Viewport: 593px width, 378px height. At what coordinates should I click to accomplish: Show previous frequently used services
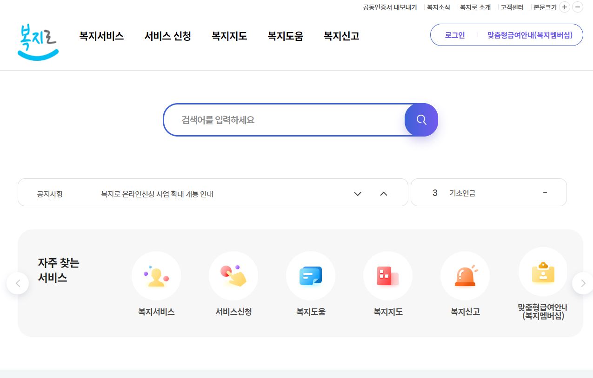tap(18, 283)
